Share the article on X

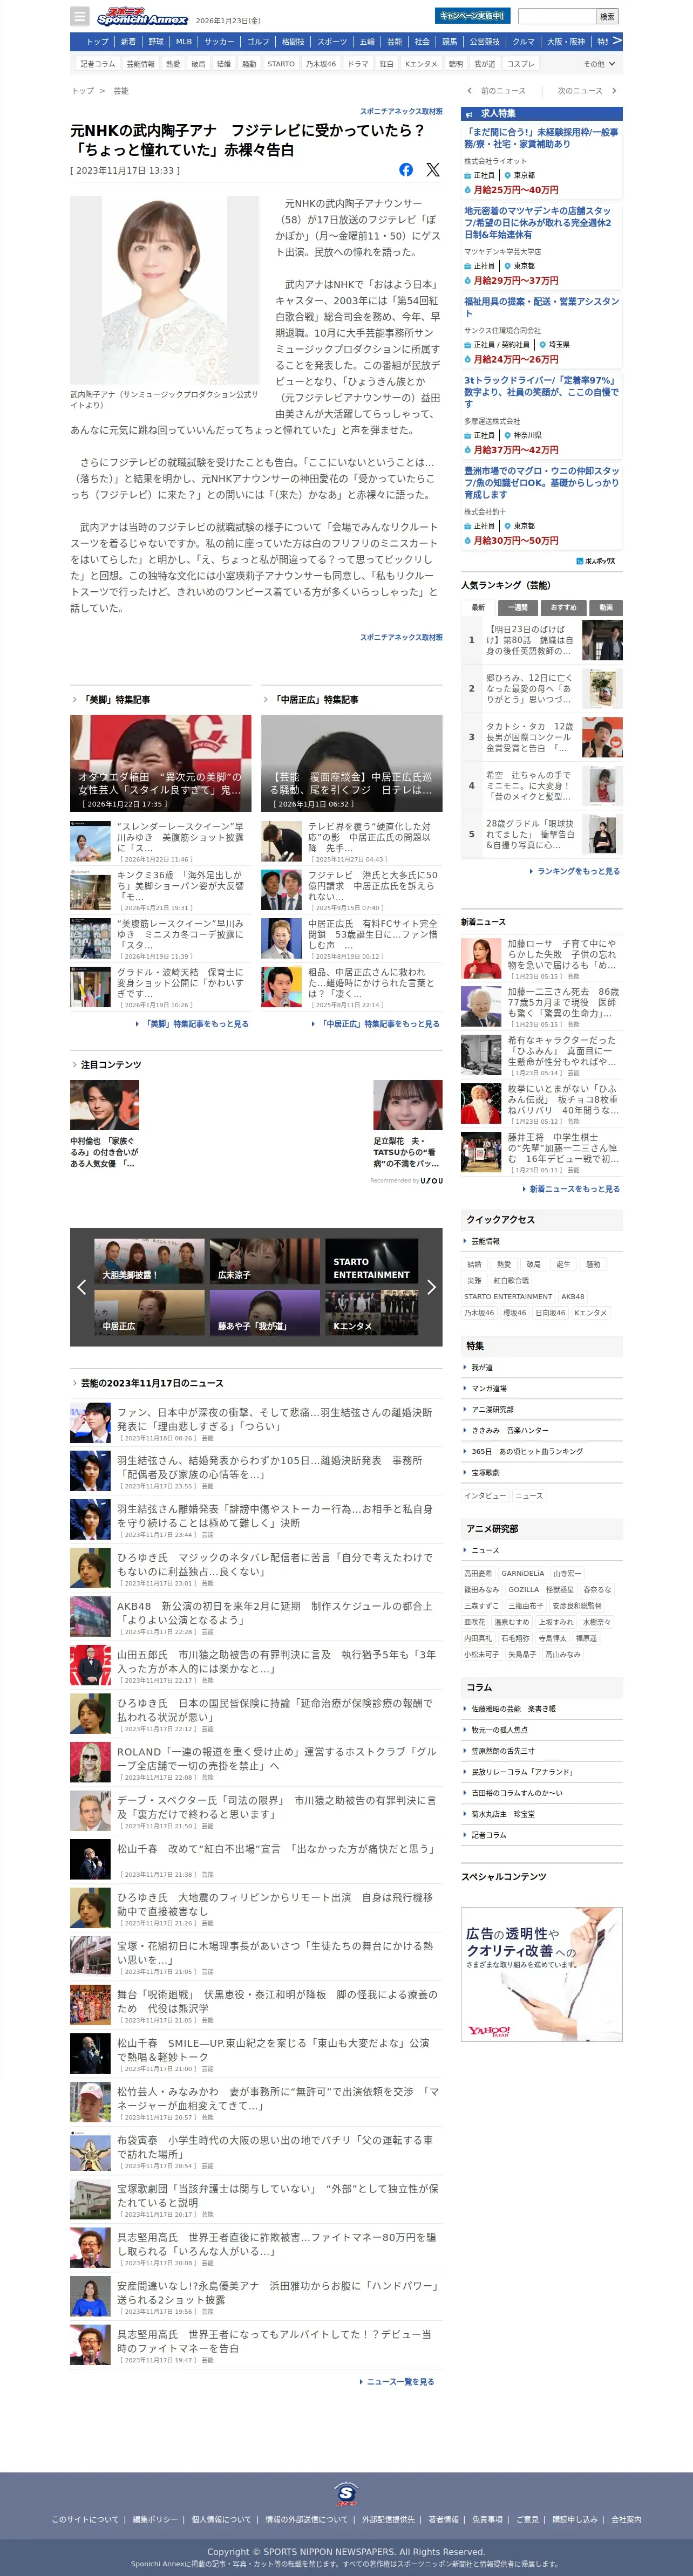pyautogui.click(x=433, y=170)
